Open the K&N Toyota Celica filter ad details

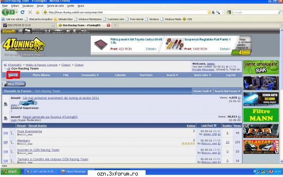coord(151,49)
